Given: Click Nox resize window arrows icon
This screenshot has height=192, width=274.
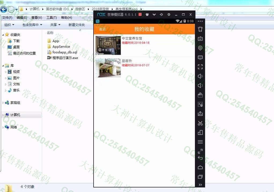Looking at the screenshot, I should pyautogui.click(x=200, y=151).
